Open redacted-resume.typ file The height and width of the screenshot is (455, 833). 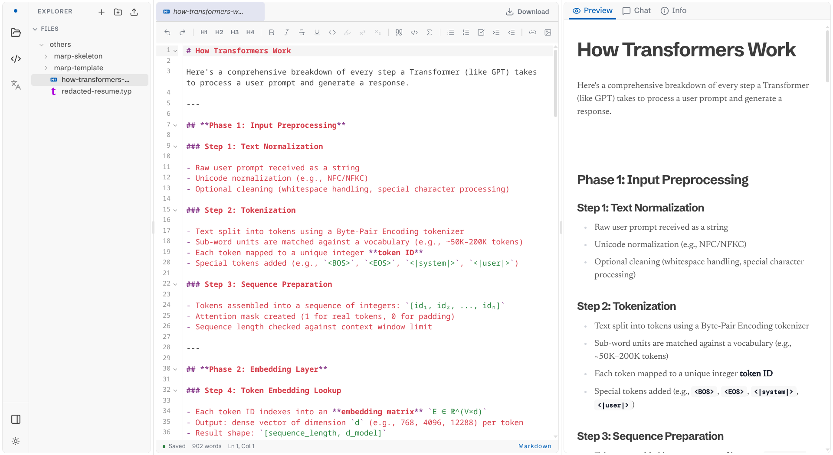(x=90, y=91)
